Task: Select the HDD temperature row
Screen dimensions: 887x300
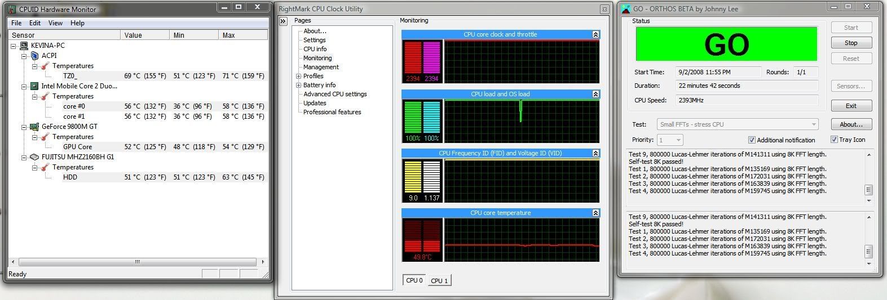Action: pyautogui.click(x=164, y=177)
